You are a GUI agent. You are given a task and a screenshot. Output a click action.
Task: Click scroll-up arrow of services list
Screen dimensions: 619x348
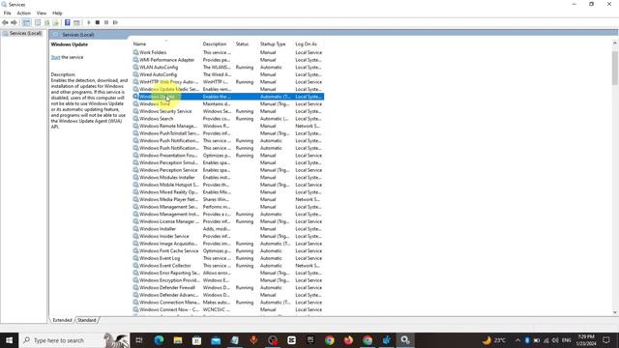pos(615,43)
